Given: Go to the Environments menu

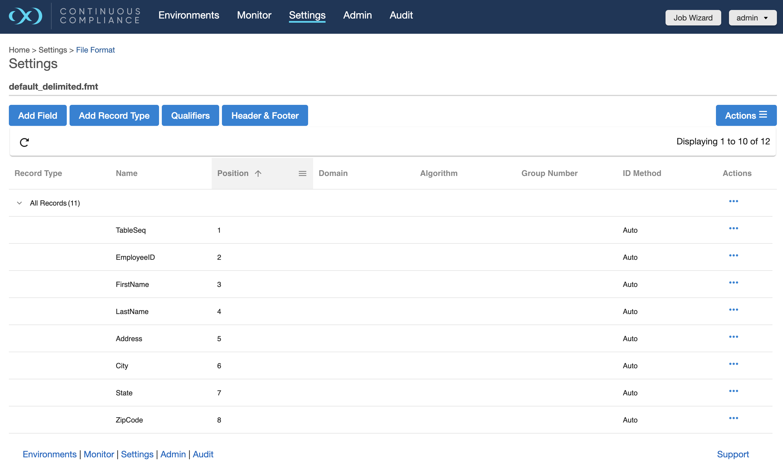Looking at the screenshot, I should pos(189,15).
